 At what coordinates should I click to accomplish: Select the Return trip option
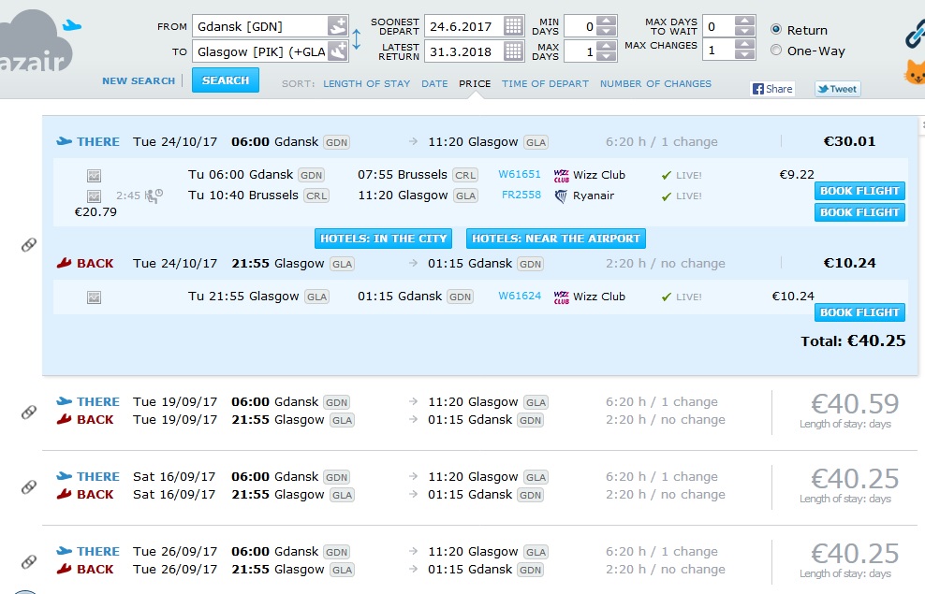click(776, 29)
